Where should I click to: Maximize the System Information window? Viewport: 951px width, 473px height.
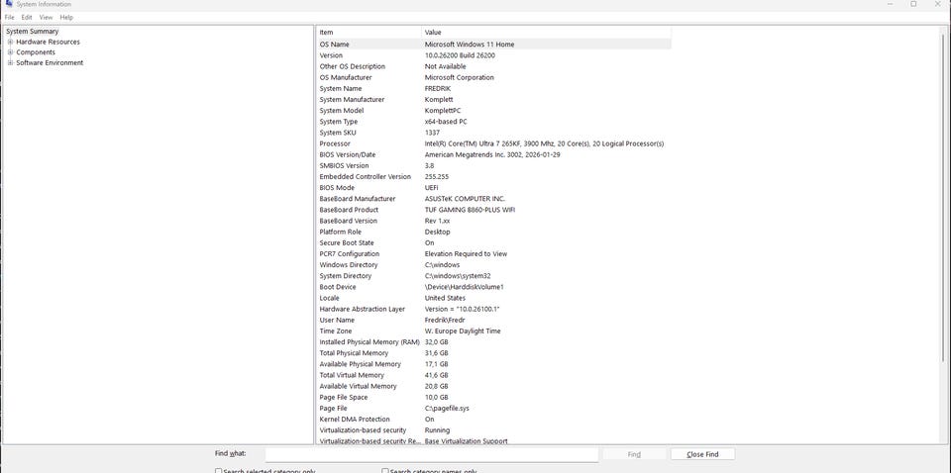[x=913, y=4]
